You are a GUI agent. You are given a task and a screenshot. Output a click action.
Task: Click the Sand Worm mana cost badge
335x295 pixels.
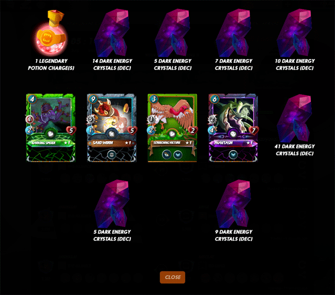(93, 99)
